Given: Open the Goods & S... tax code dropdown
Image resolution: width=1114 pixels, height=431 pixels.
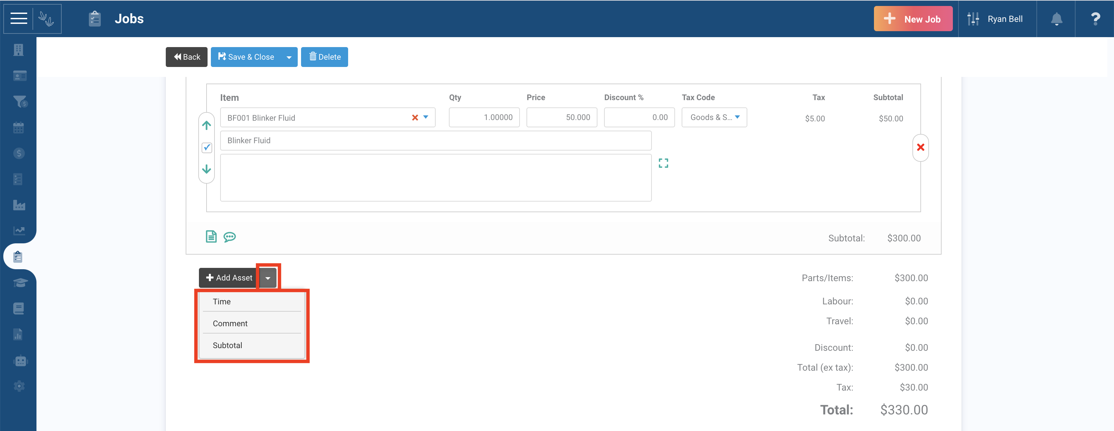Looking at the screenshot, I should (x=714, y=117).
